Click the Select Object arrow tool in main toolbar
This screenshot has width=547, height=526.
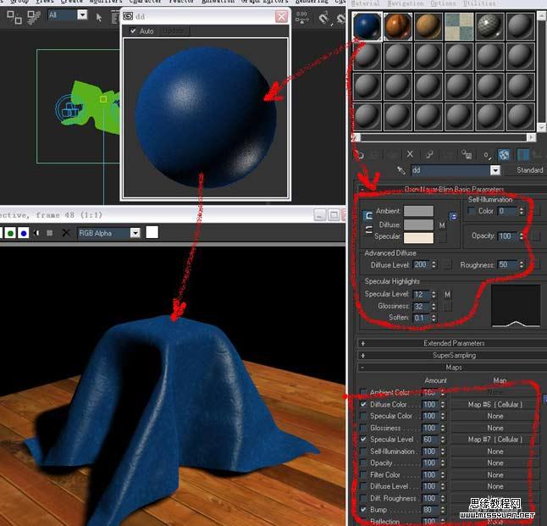99,17
